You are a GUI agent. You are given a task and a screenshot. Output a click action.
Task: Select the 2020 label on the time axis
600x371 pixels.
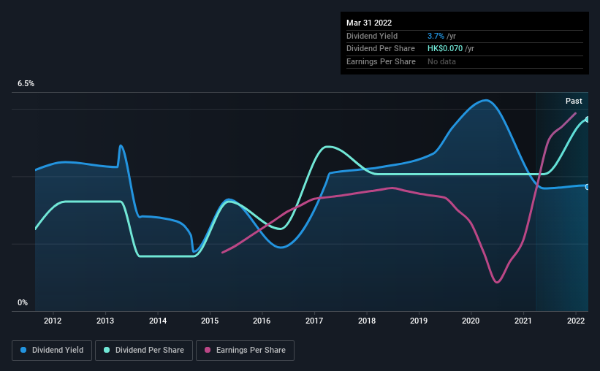[471, 321]
